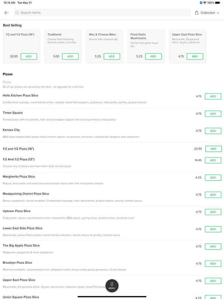This screenshot has width=224, height=299.
Task: Add Kansas City pizza slice
Action: coord(213,131)
